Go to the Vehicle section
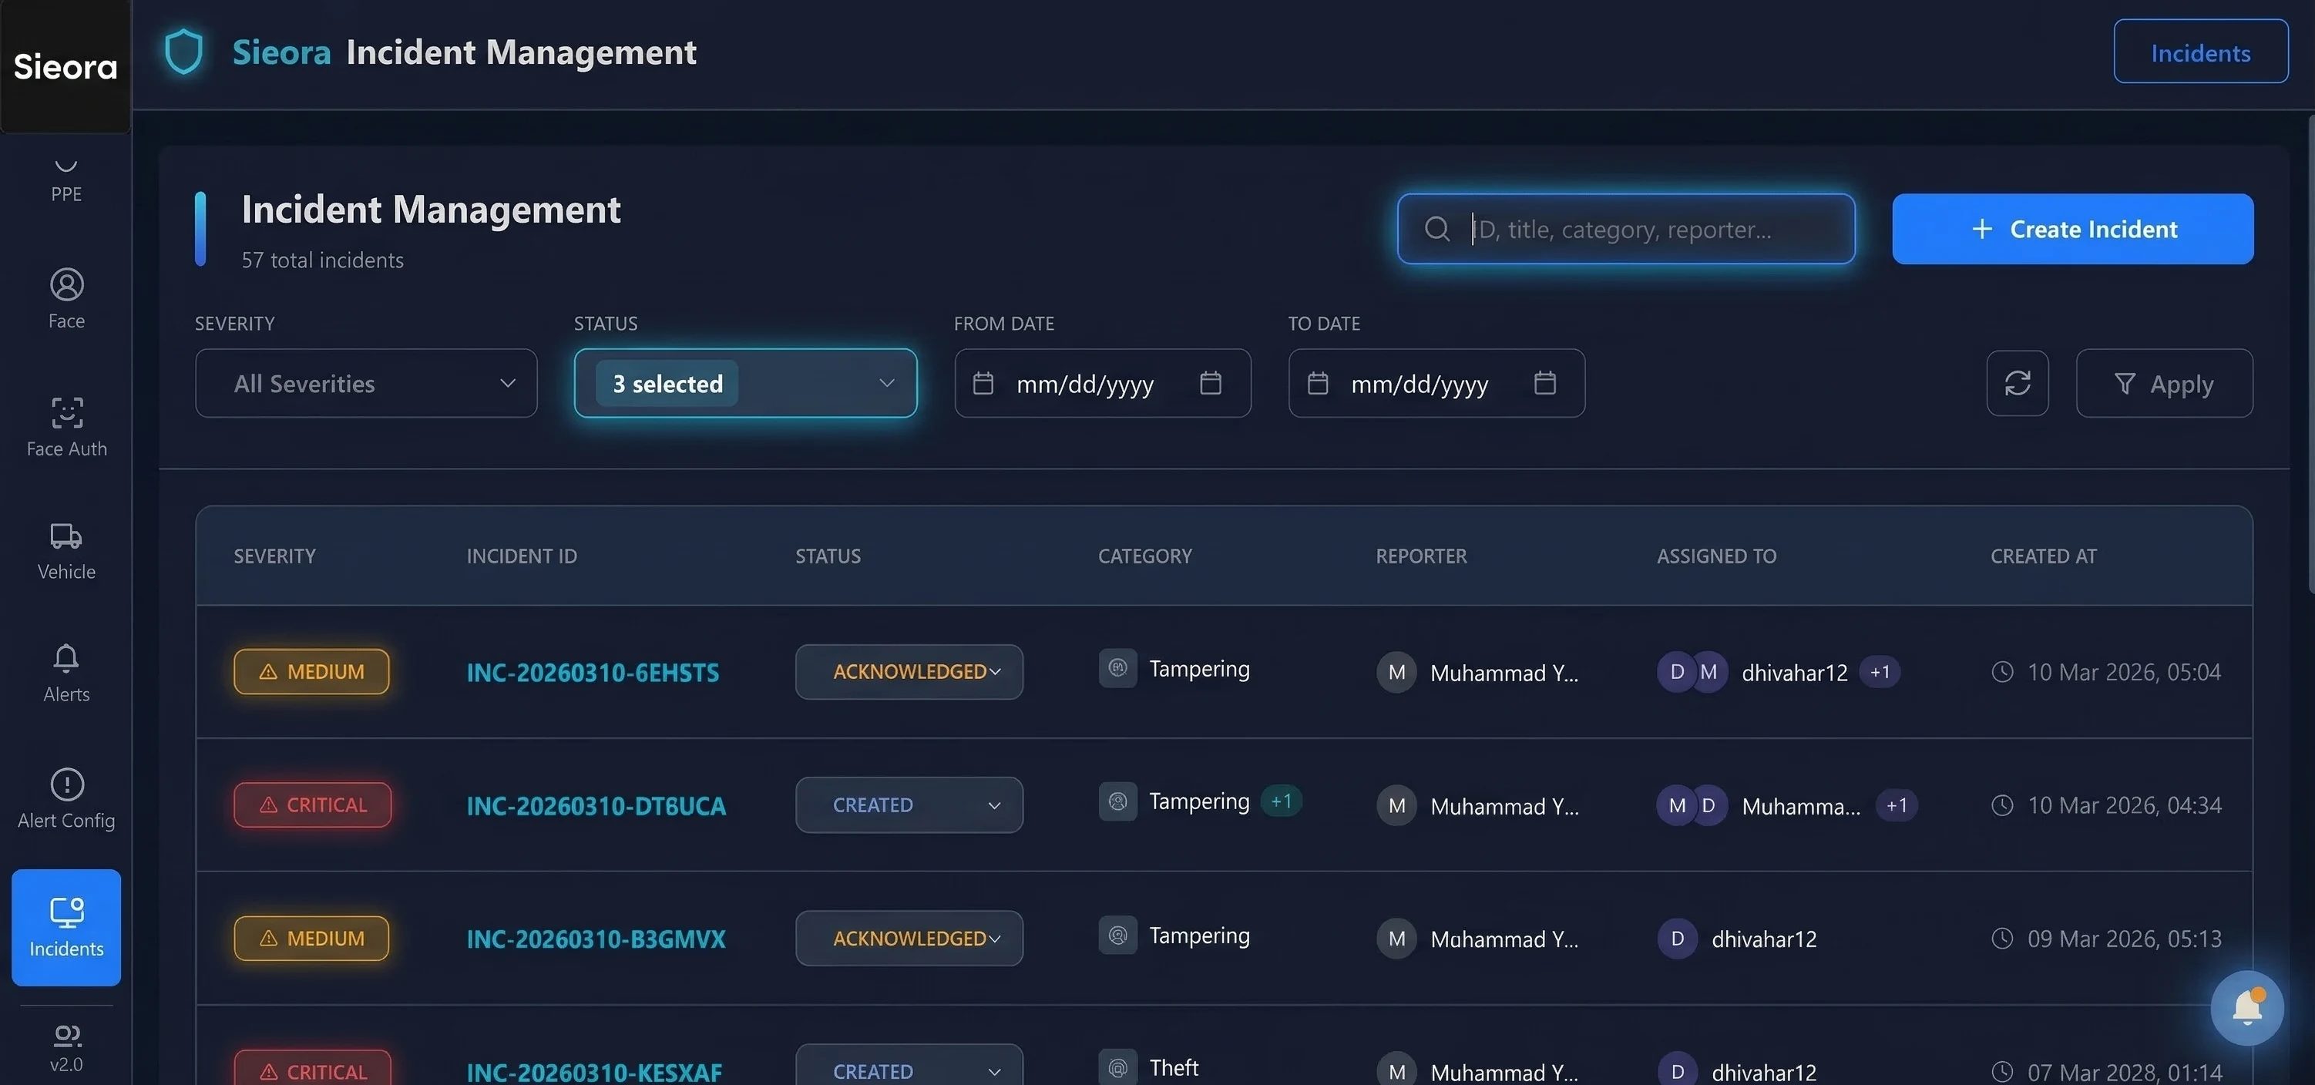2315x1085 pixels. point(66,551)
